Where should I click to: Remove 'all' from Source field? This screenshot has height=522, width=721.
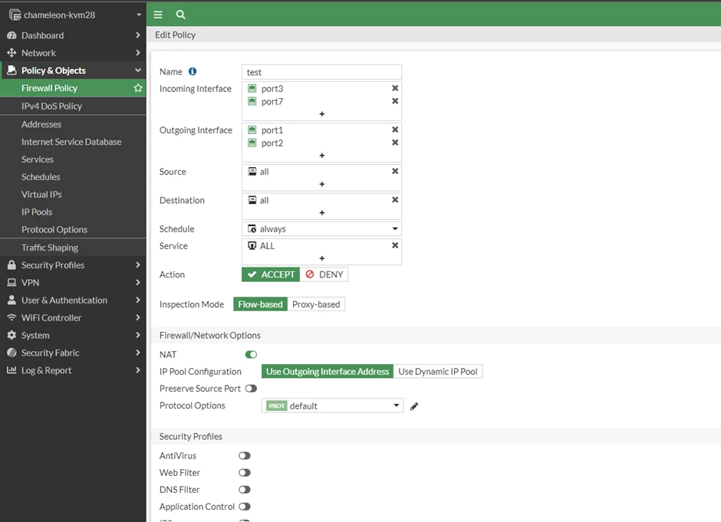(x=394, y=171)
